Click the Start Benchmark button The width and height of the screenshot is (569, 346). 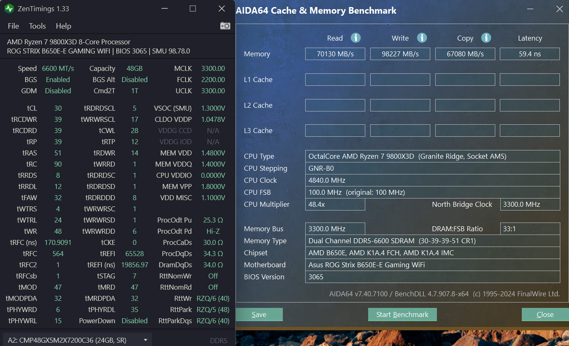402,315
